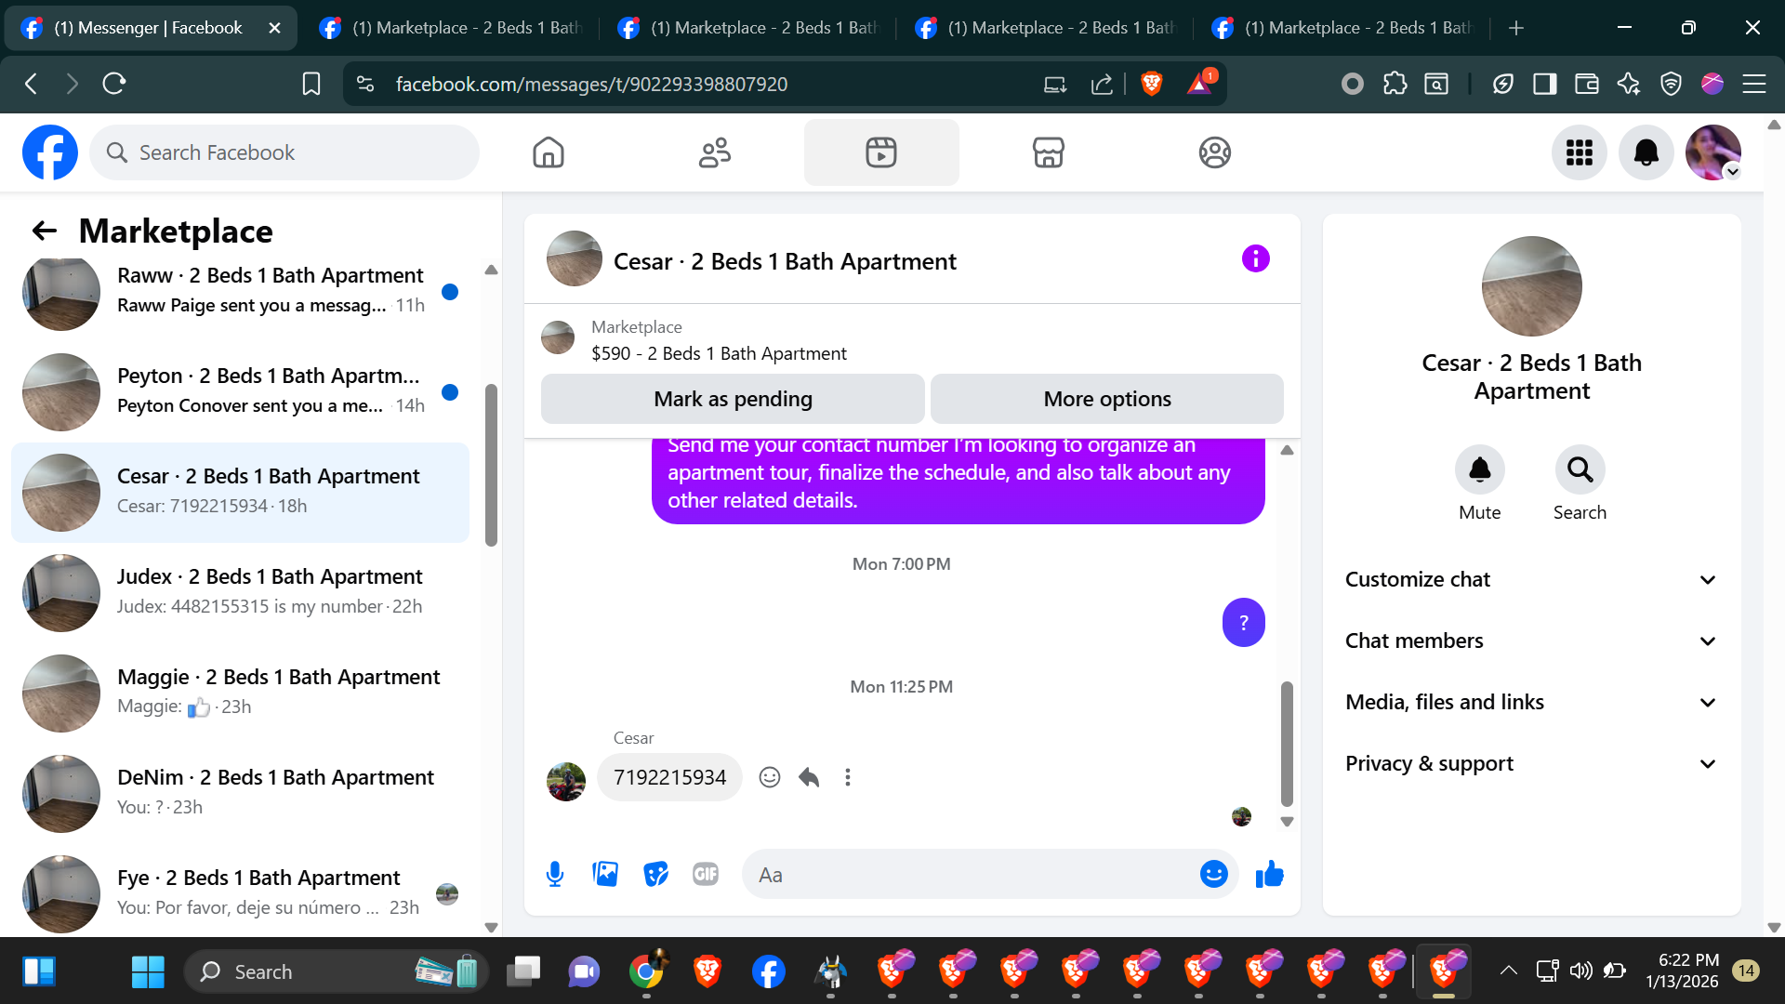Attach a file using the photo icon

point(605,874)
